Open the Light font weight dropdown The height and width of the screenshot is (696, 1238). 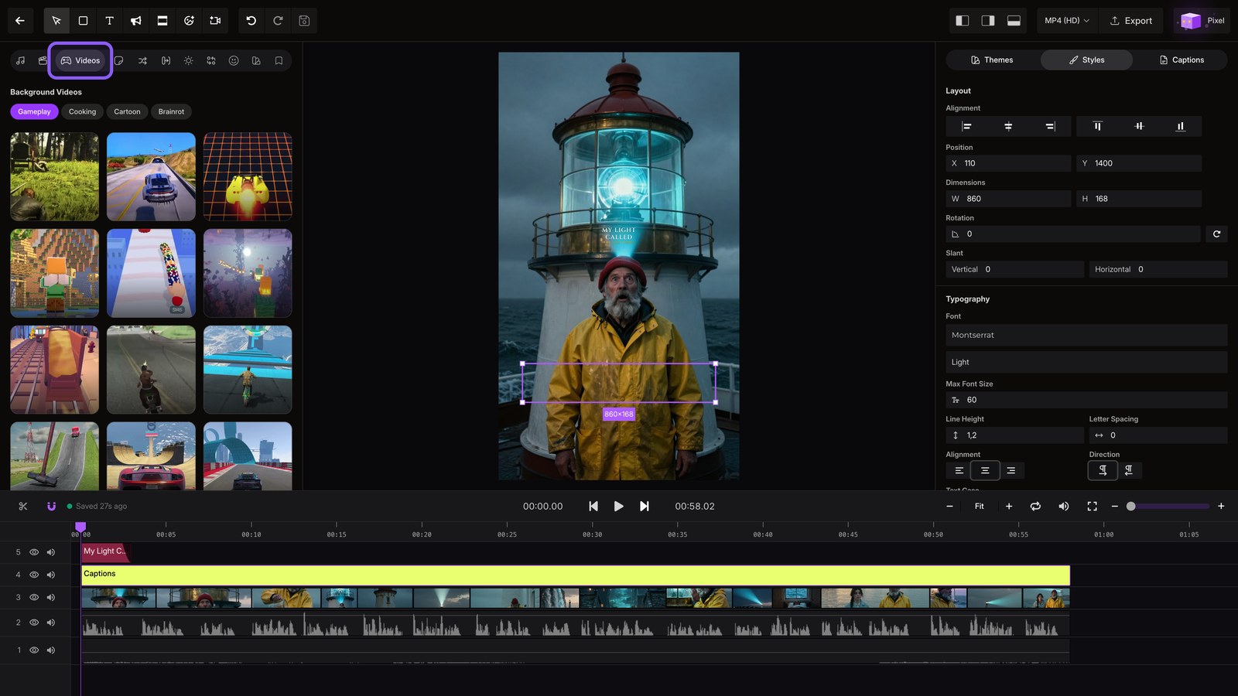(1086, 362)
